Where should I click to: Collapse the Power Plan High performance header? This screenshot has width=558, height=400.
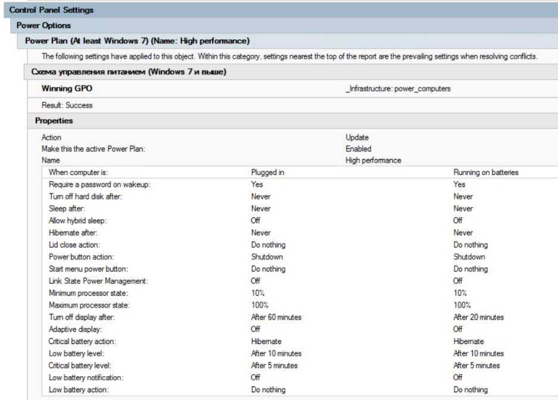coord(288,41)
